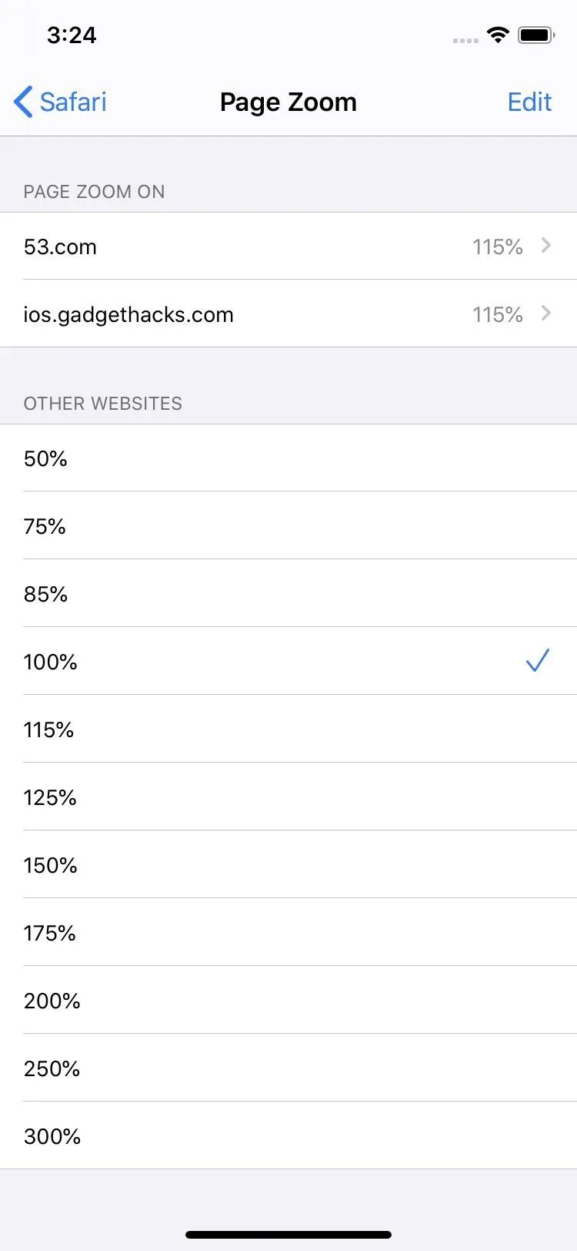Select 50% zoom for other websites
Image resolution: width=577 pixels, height=1251 pixels.
point(288,458)
